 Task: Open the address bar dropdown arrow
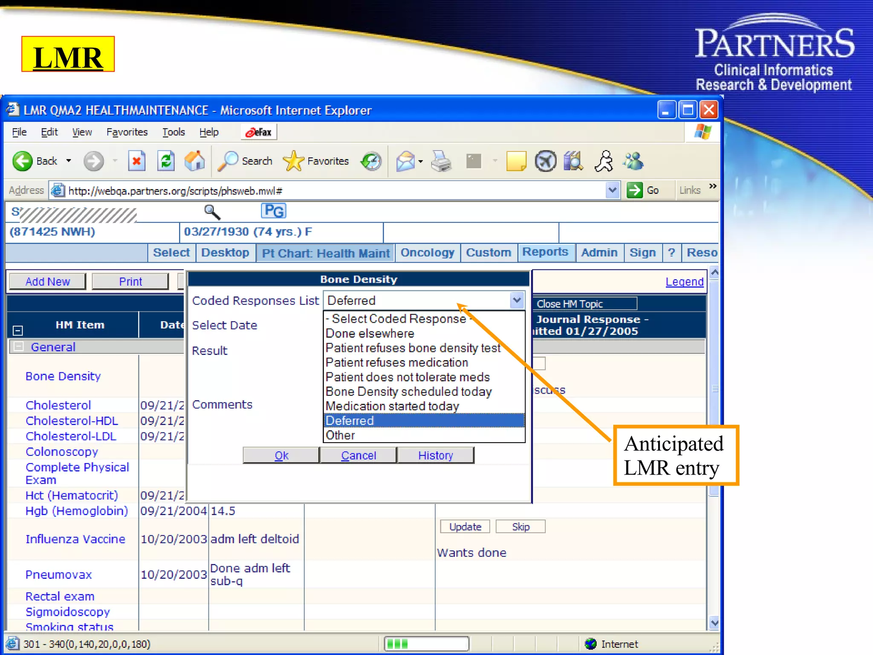pyautogui.click(x=612, y=190)
